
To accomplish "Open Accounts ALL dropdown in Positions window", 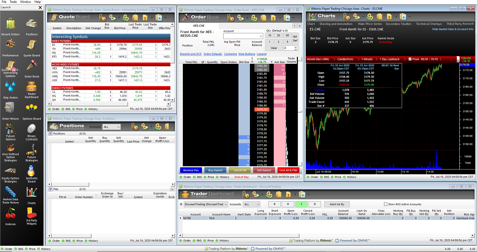I will (111, 127).
